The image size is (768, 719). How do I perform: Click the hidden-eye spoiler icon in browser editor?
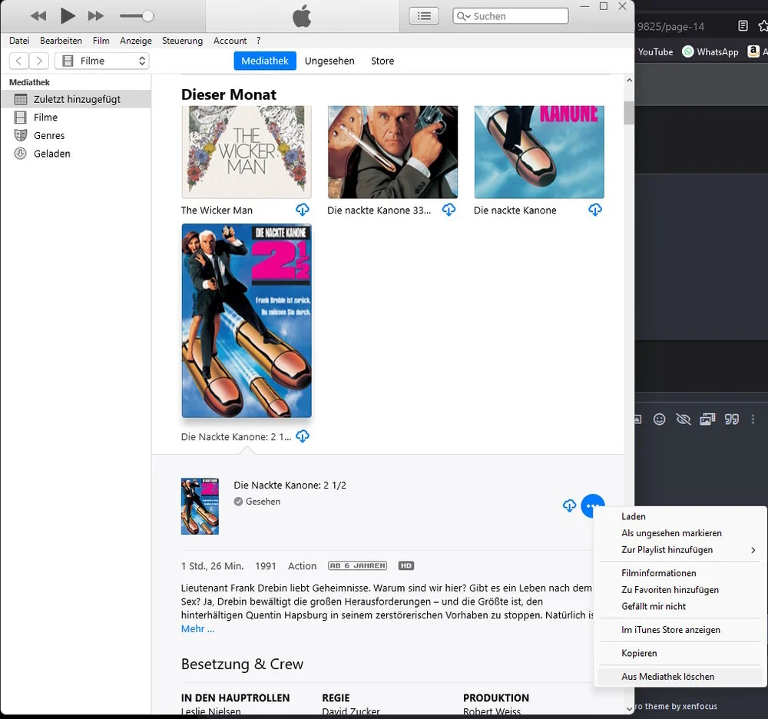point(684,419)
